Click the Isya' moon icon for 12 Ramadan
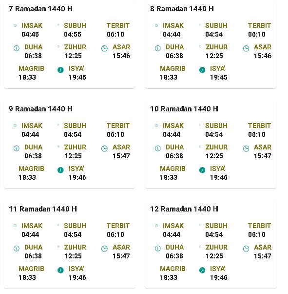This screenshot has width=288, height=294. [x=202, y=270]
